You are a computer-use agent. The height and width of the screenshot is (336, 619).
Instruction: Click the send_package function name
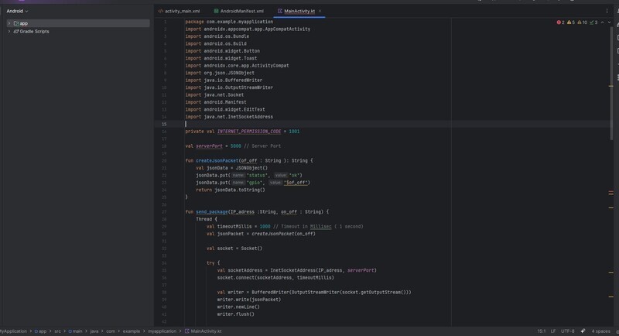211,212
